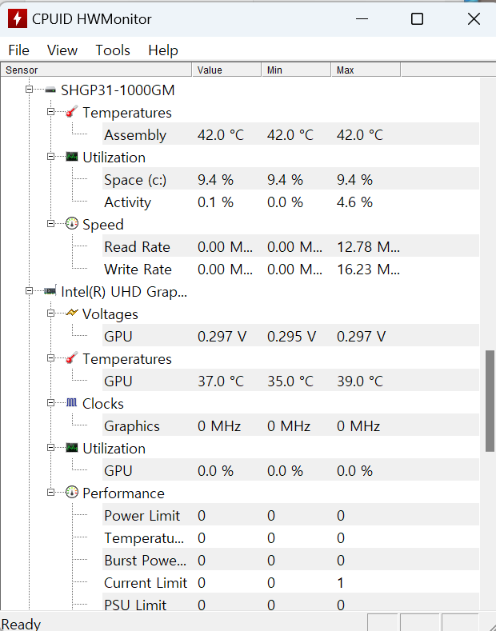The height and width of the screenshot is (631, 496).
Task: Open the Tools menu
Action: pos(113,50)
